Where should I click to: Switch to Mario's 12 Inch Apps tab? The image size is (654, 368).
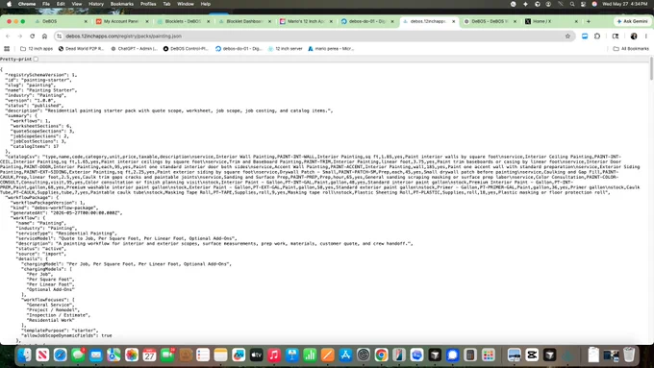pyautogui.click(x=306, y=21)
